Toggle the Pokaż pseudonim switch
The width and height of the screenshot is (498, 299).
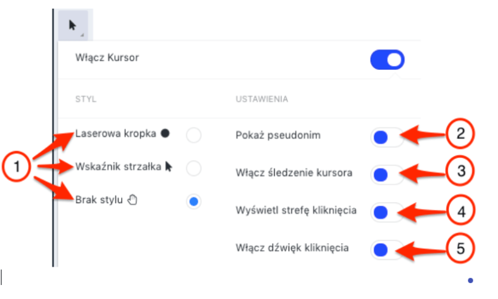[x=386, y=136]
